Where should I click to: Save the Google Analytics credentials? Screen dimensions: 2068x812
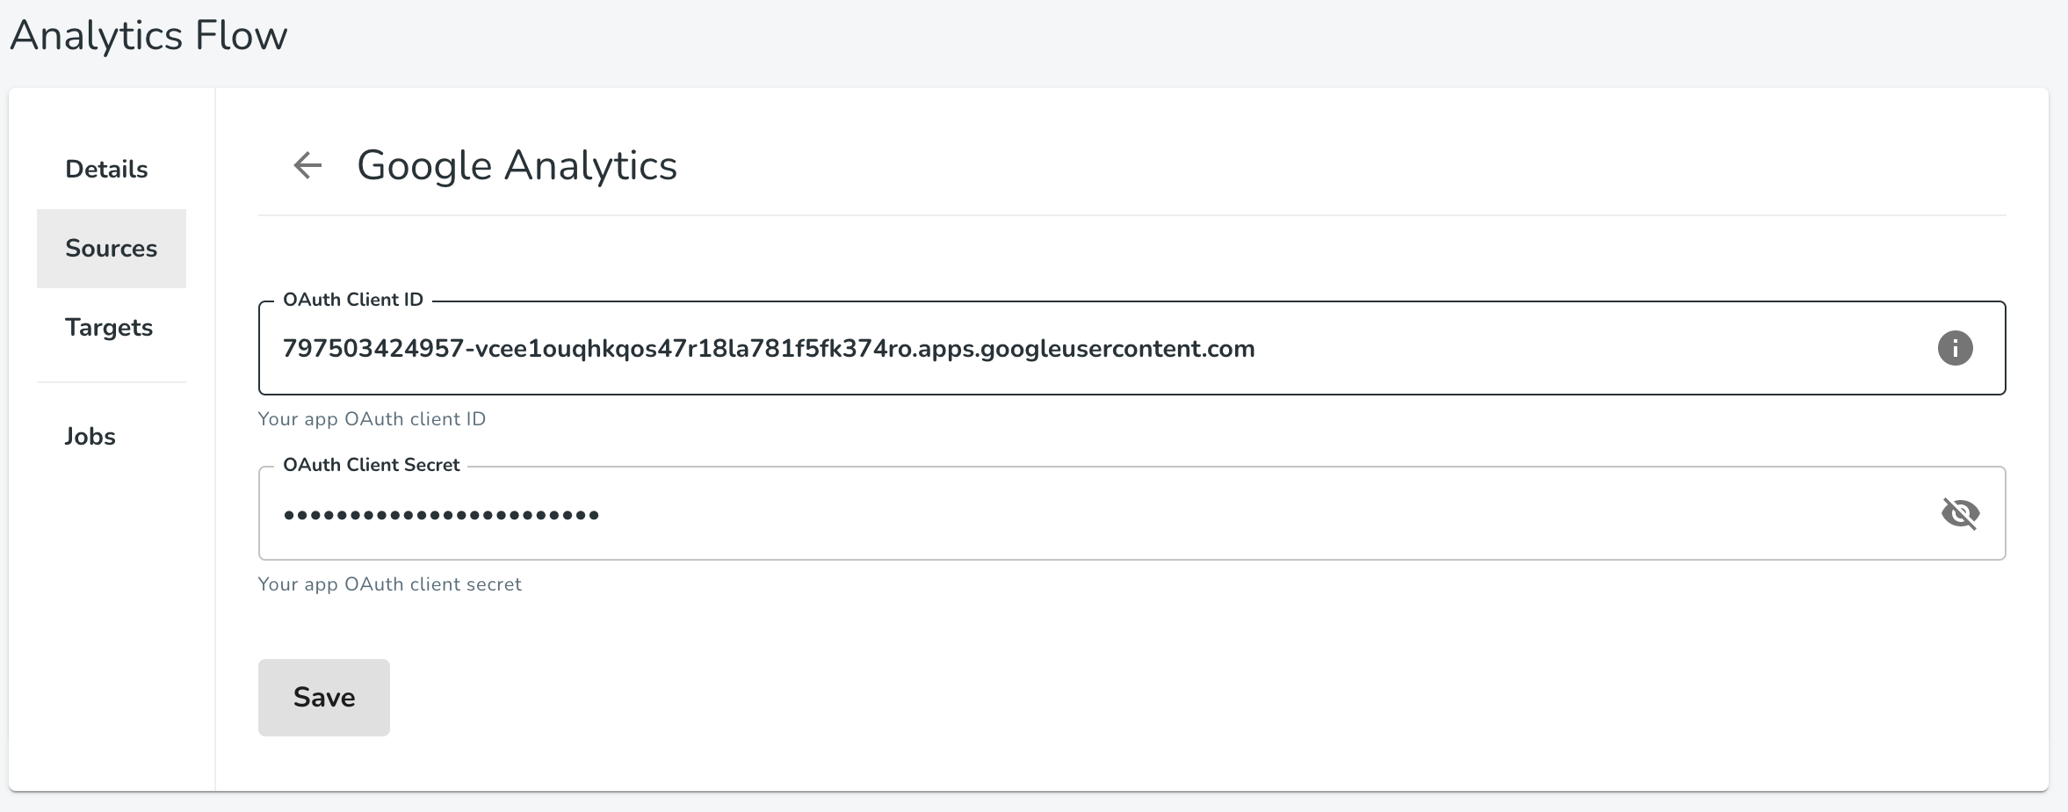coord(324,698)
